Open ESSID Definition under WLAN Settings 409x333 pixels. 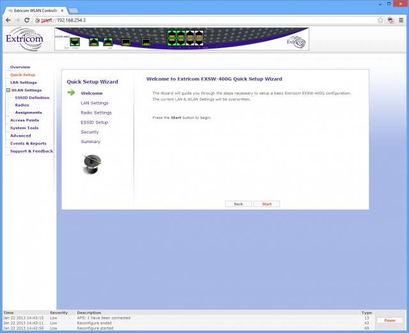[32, 98]
